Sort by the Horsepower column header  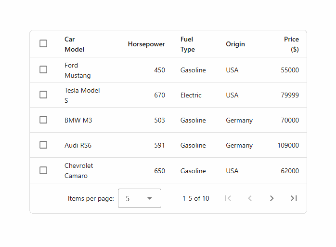(146, 44)
